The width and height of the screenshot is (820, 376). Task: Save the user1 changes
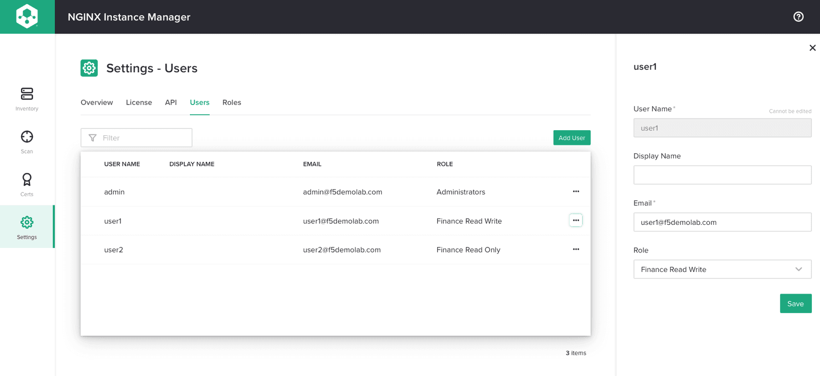pyautogui.click(x=795, y=304)
